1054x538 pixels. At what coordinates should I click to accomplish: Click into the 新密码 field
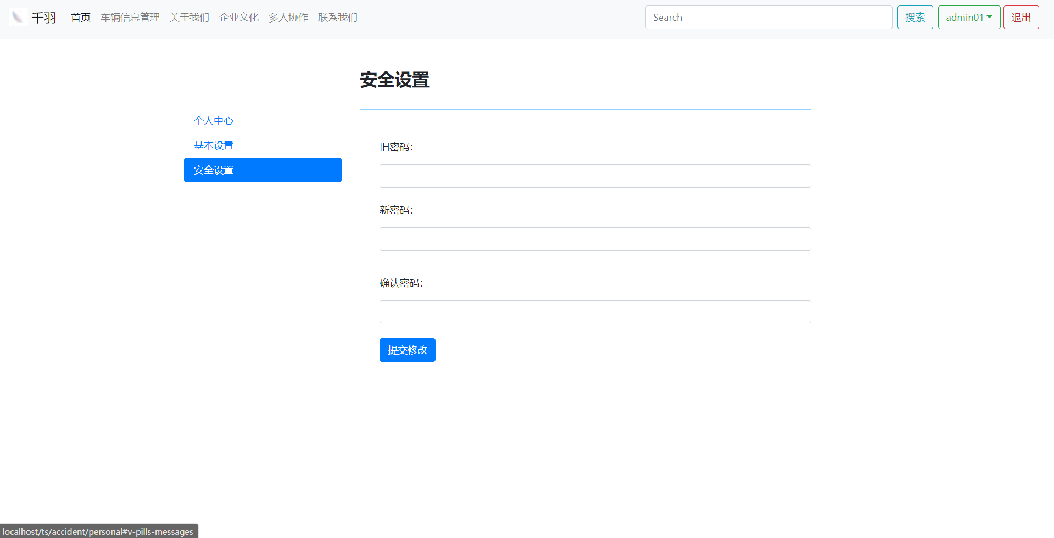[x=595, y=239]
